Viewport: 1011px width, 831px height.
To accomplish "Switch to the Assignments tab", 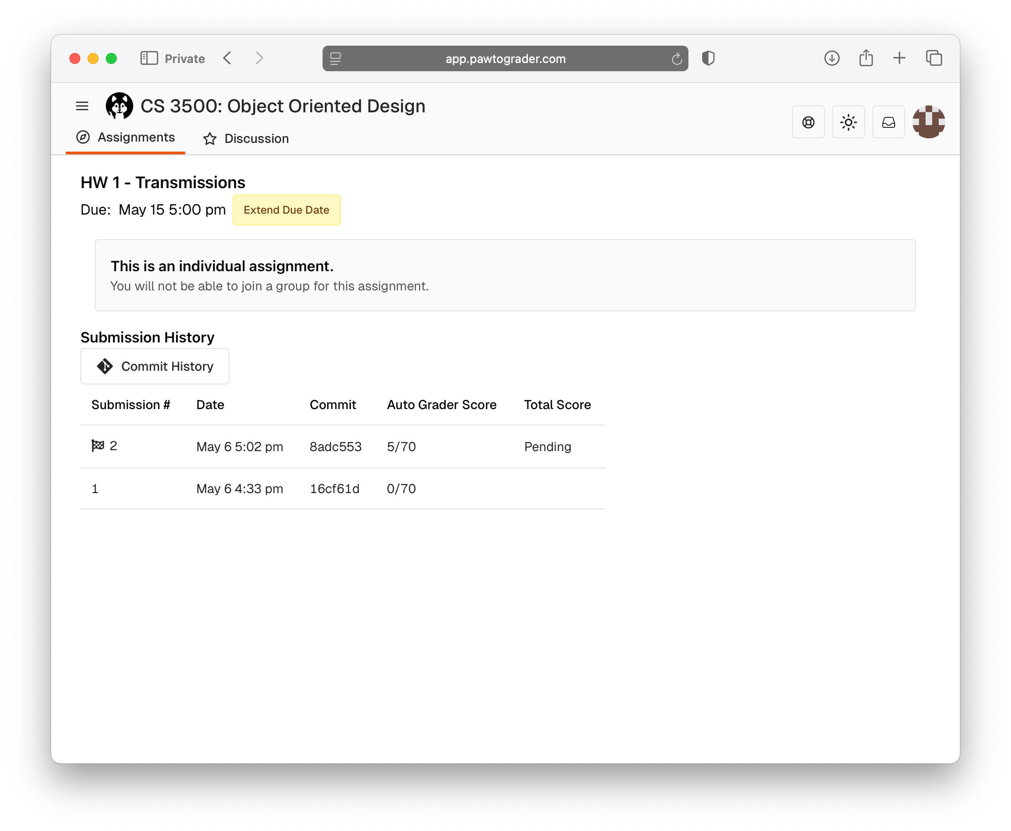I will tap(126, 137).
